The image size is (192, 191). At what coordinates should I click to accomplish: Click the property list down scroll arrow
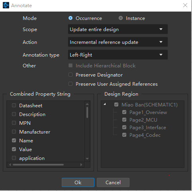(87, 159)
